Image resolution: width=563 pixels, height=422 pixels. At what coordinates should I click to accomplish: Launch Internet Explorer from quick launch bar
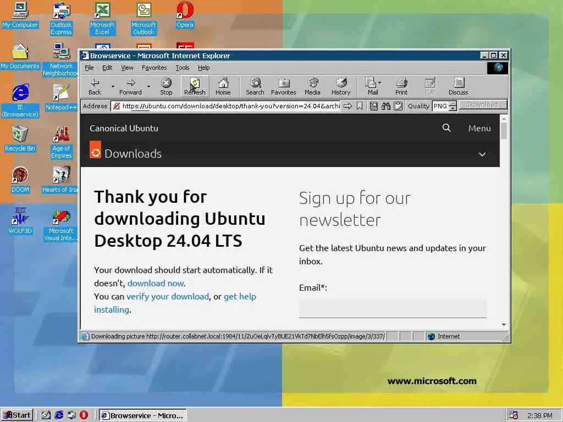pos(59,415)
